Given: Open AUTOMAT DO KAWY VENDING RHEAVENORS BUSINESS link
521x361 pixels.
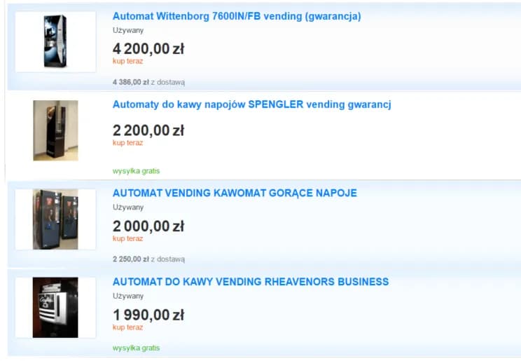Looking at the screenshot, I should [x=251, y=282].
